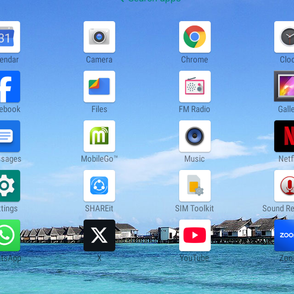Viewport: 294px width, 294px height.
Task: Open the Chrome browser
Action: tap(195, 37)
